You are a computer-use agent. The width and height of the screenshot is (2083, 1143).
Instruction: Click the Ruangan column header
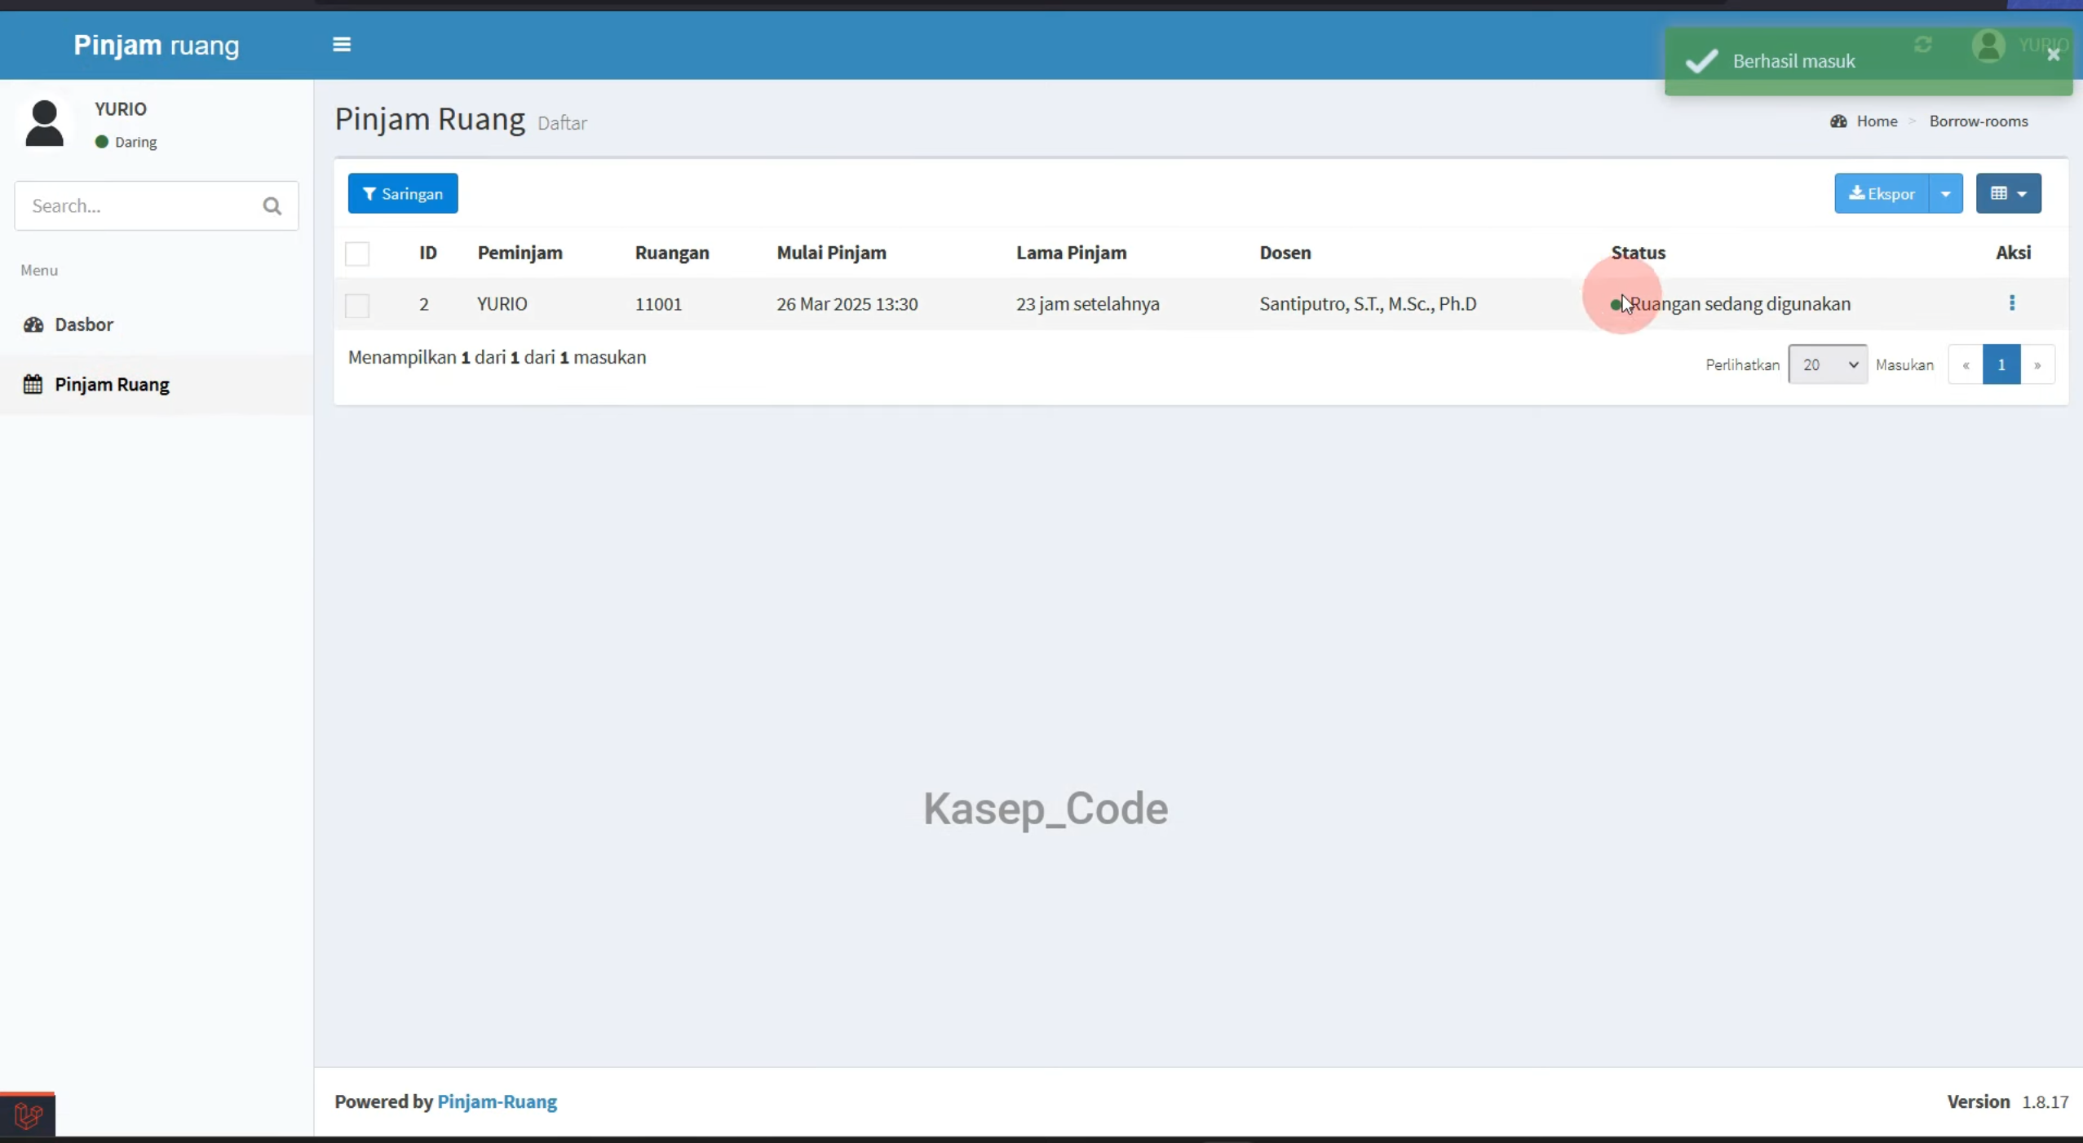[x=672, y=253]
